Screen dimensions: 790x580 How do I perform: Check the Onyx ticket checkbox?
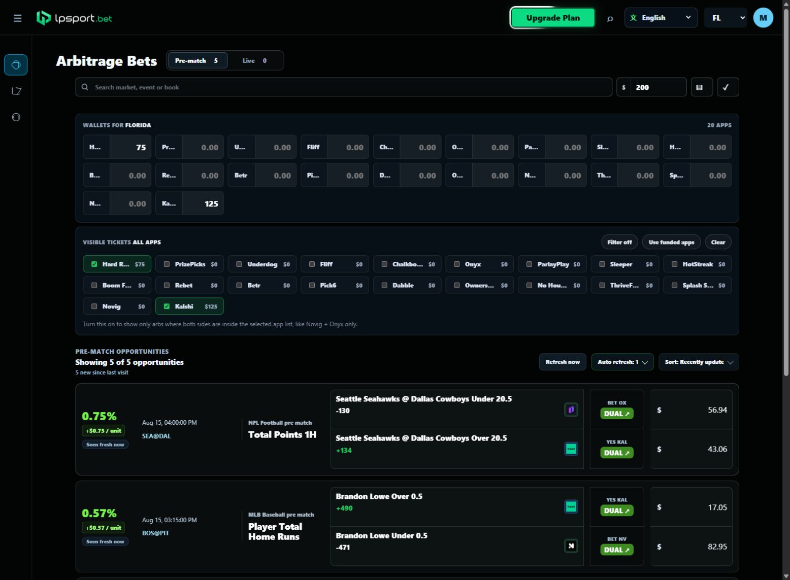(456, 264)
